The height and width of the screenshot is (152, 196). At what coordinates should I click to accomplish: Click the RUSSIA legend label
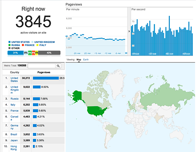pyautogui.click(x=15, y=45)
